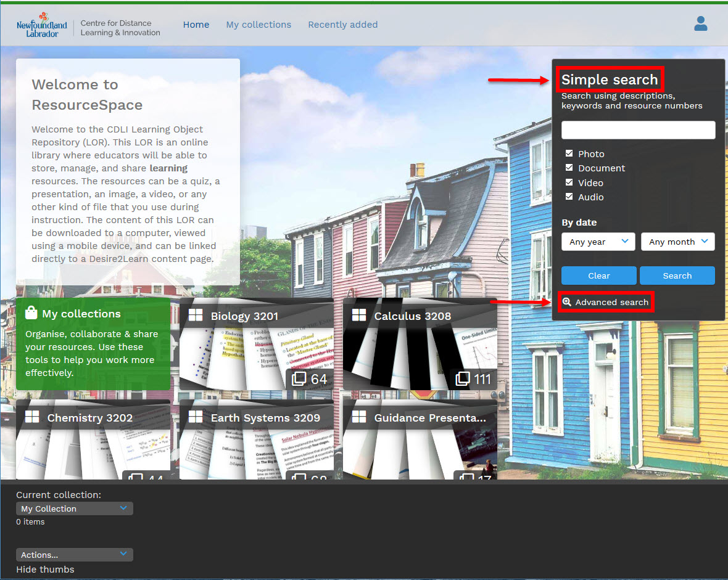Open the Biology 3201 collection title
The height and width of the screenshot is (580, 728).
(x=244, y=316)
